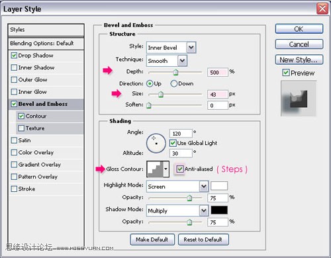Enable the Inner Glow checkbox
The height and width of the screenshot is (258, 331).
[x=14, y=92]
